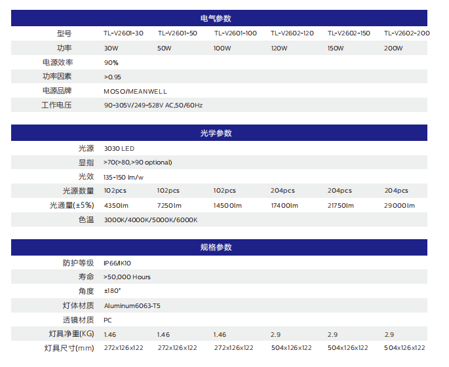This screenshot has width=449, height=367.
Task: Click the 29000lm luminous flux value
Action: [x=399, y=206]
